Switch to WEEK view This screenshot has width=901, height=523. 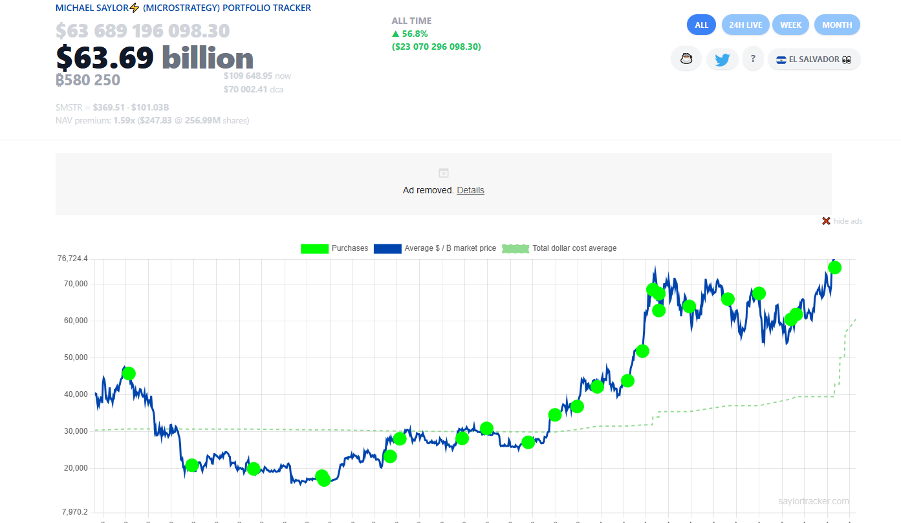[x=790, y=25]
